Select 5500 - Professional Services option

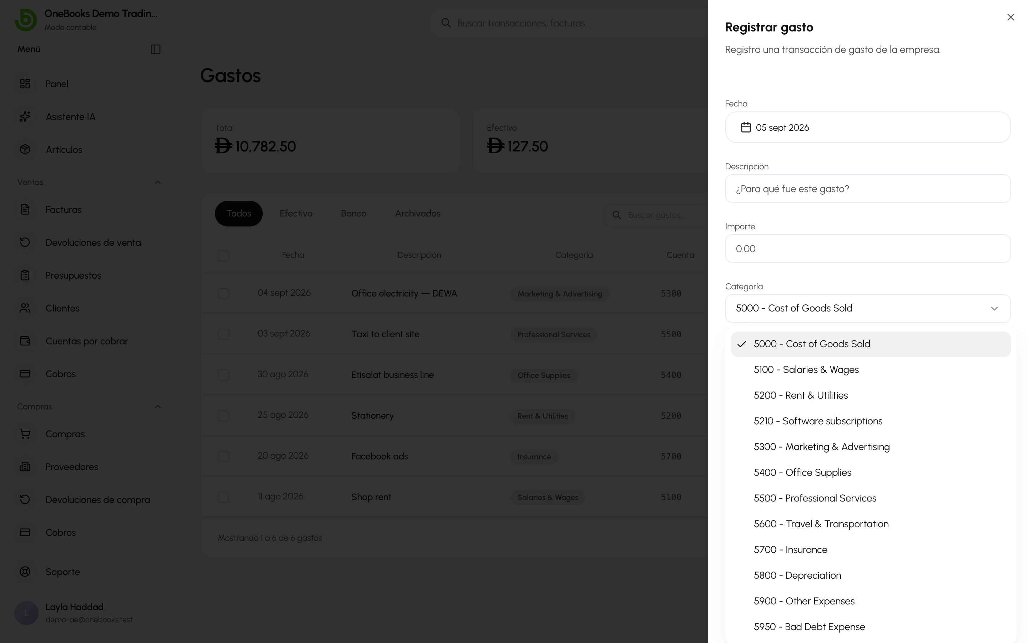870,498
